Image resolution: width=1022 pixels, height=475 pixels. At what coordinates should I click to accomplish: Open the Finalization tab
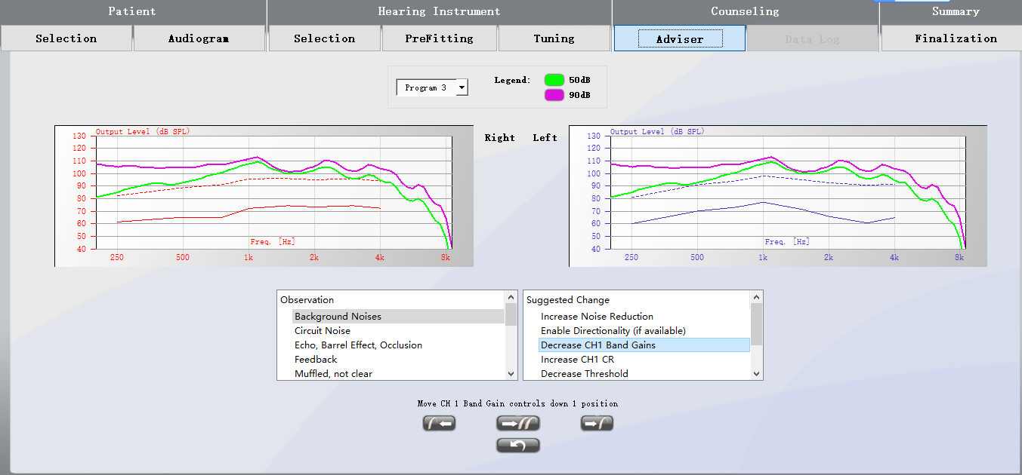coord(956,38)
